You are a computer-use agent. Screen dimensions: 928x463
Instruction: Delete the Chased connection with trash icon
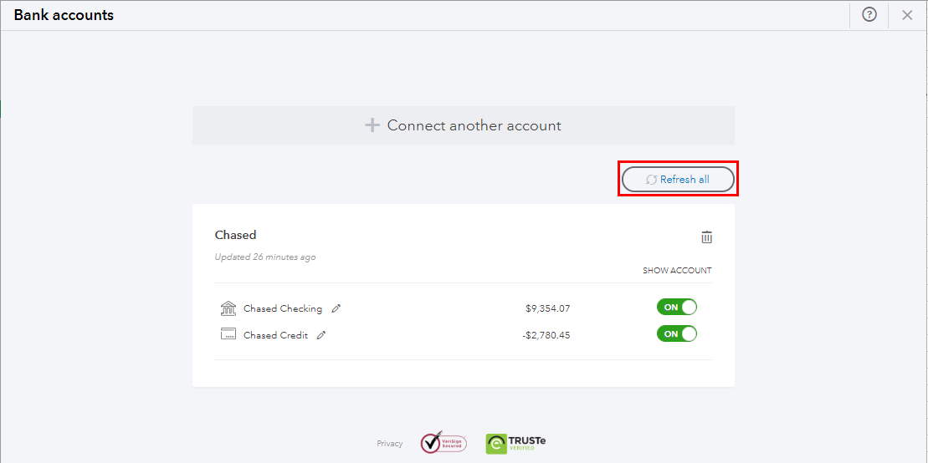[706, 237]
